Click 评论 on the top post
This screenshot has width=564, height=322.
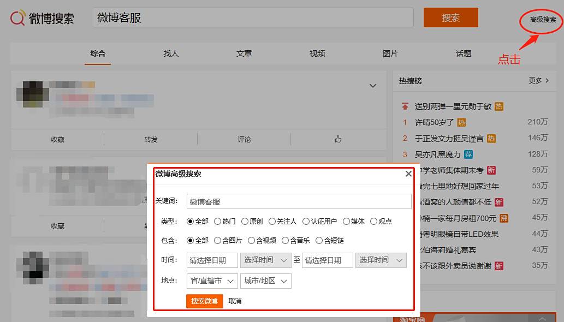pos(244,139)
